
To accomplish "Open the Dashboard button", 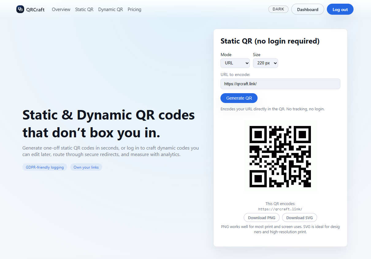I will [307, 10].
